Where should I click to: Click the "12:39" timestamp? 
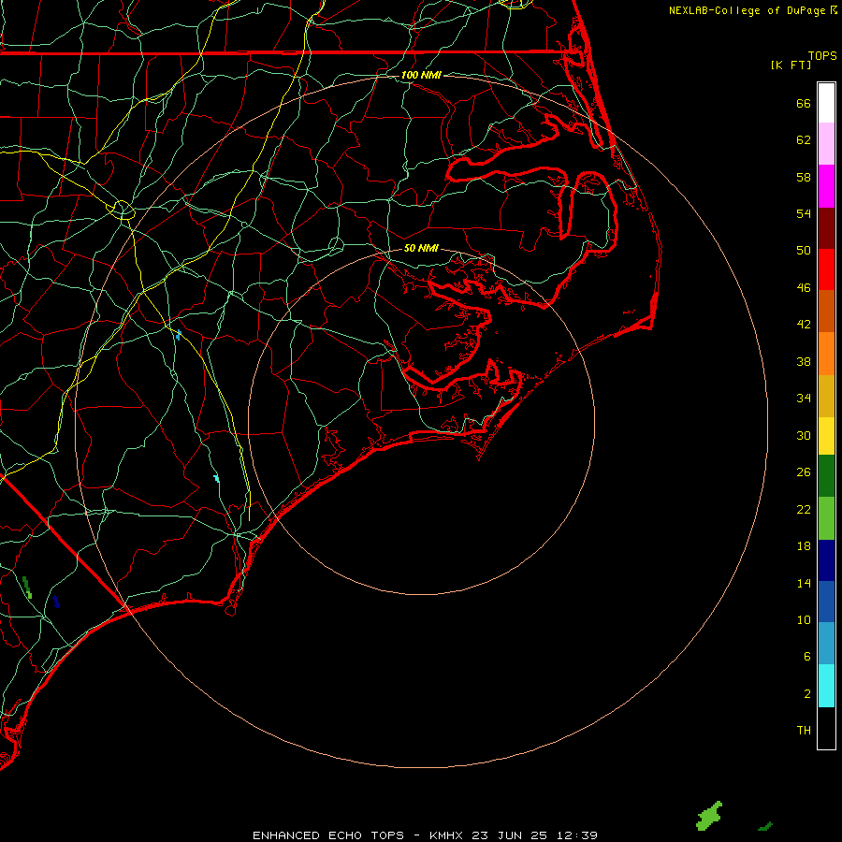click(576, 835)
